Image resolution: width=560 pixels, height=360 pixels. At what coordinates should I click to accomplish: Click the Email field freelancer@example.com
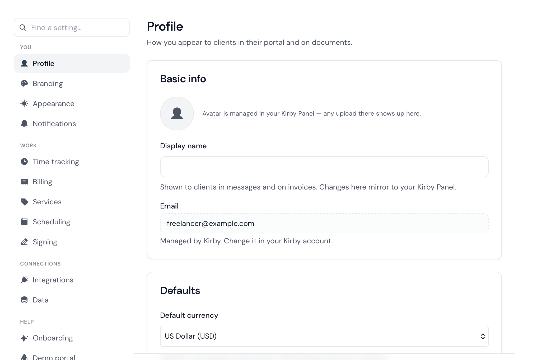point(324,223)
